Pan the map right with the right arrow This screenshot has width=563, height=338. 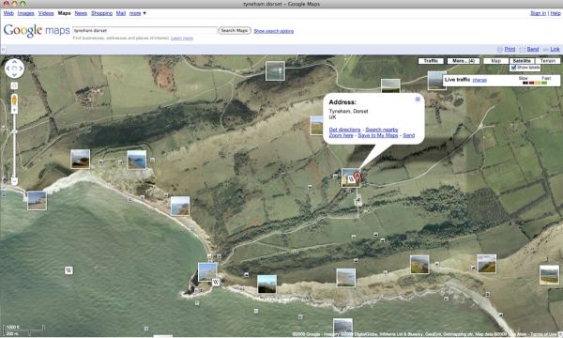tap(21, 69)
